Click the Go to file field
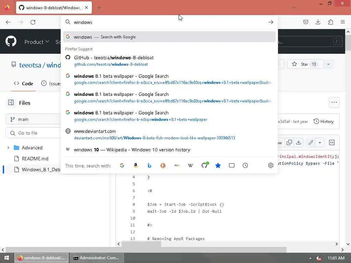This screenshot has width=351, height=263. pos(33,133)
